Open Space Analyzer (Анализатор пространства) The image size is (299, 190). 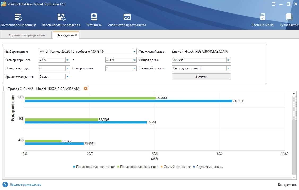click(x=127, y=20)
